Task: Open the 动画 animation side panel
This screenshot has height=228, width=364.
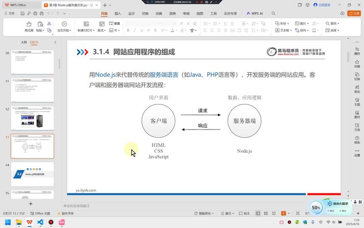Action: click(x=357, y=62)
